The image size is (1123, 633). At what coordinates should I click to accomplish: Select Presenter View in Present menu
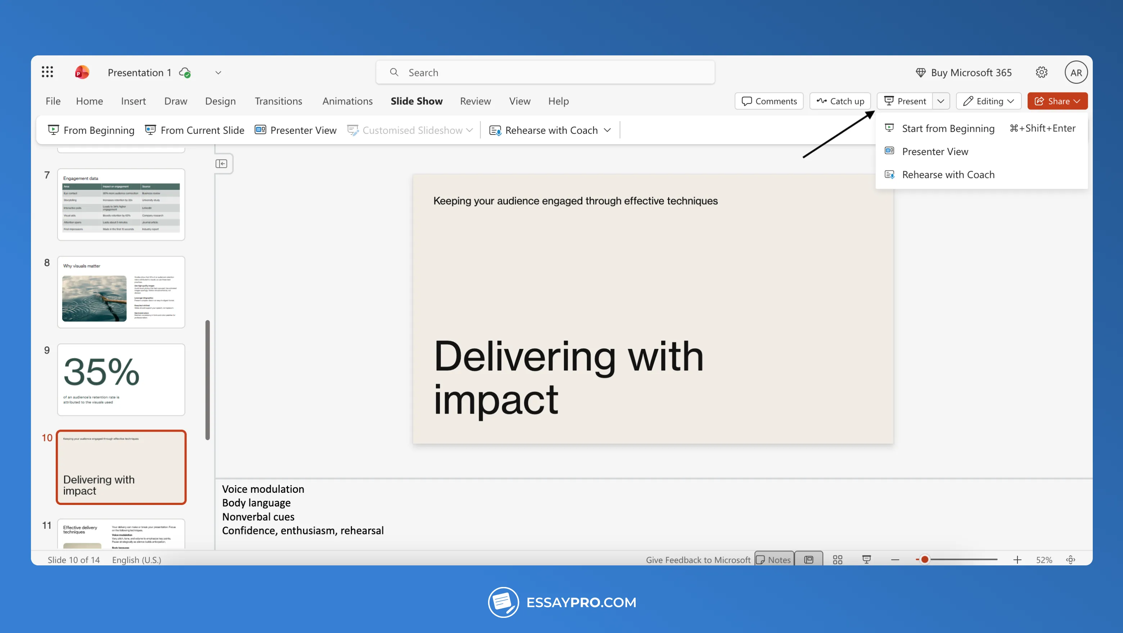click(935, 151)
